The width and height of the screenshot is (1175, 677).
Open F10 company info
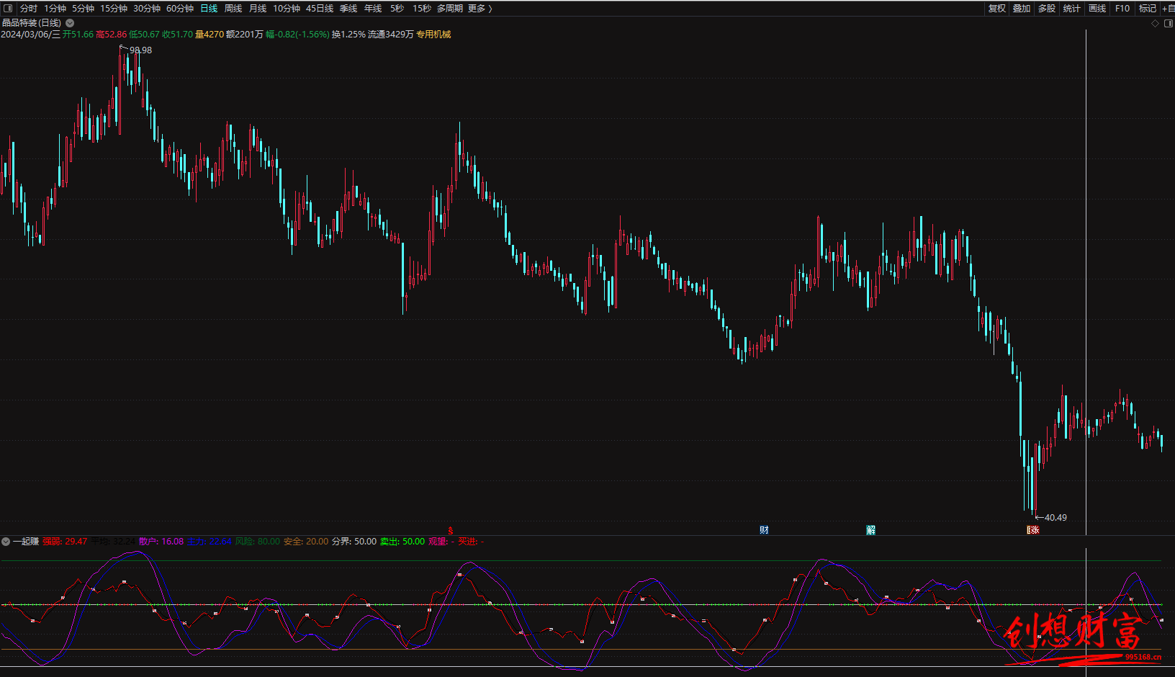point(1122,9)
